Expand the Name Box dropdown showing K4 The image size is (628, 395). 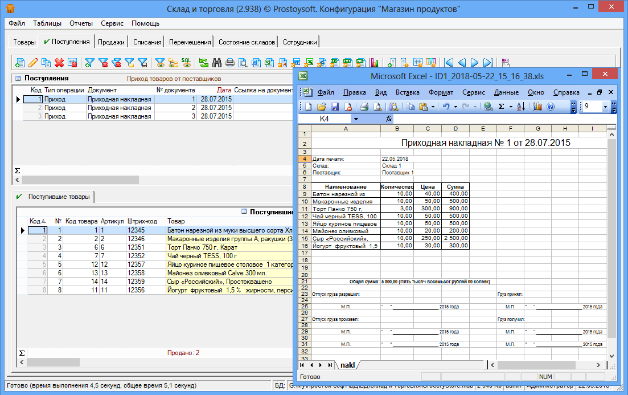point(356,119)
